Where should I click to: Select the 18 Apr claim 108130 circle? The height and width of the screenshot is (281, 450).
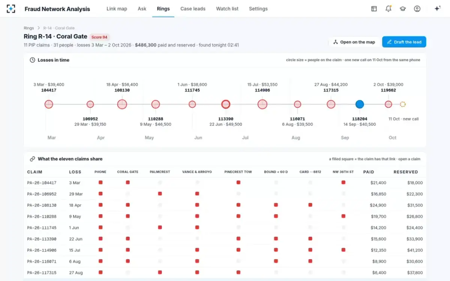122,104
